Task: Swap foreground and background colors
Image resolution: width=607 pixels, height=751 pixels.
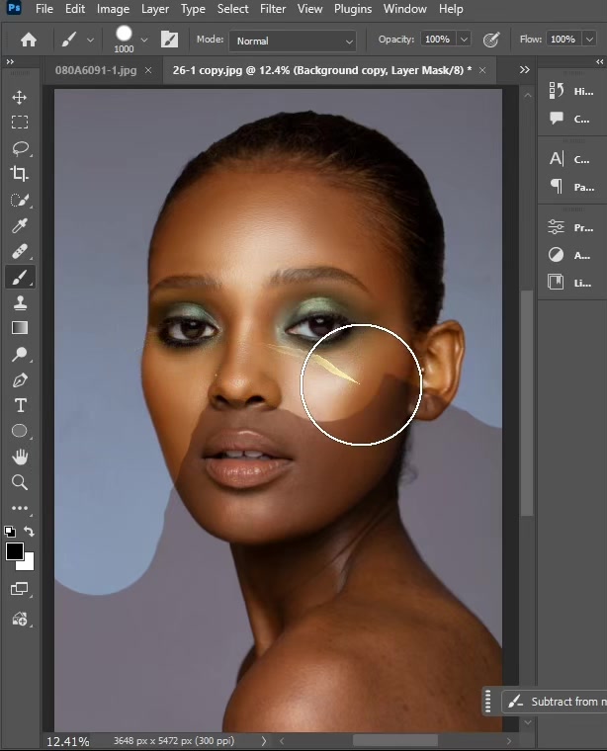Action: [30, 532]
